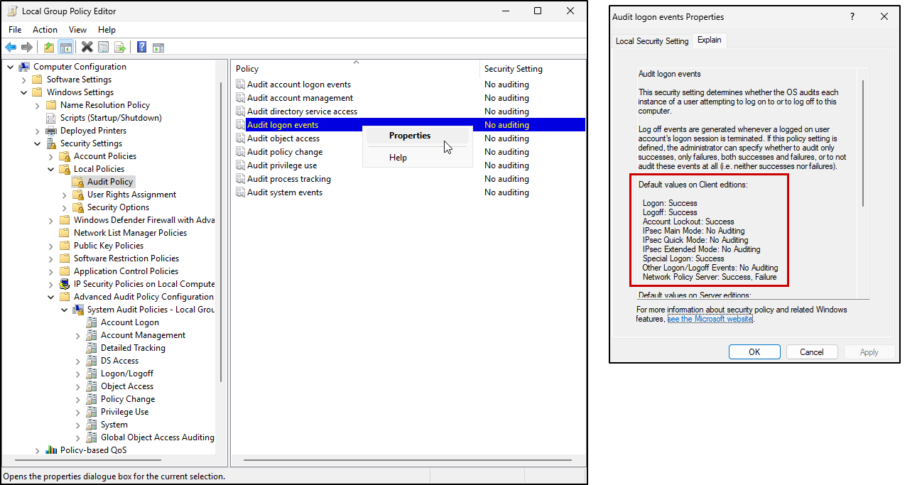This screenshot has height=485, width=917.
Task: Click the Up One Level folder icon
Action: pos(48,48)
